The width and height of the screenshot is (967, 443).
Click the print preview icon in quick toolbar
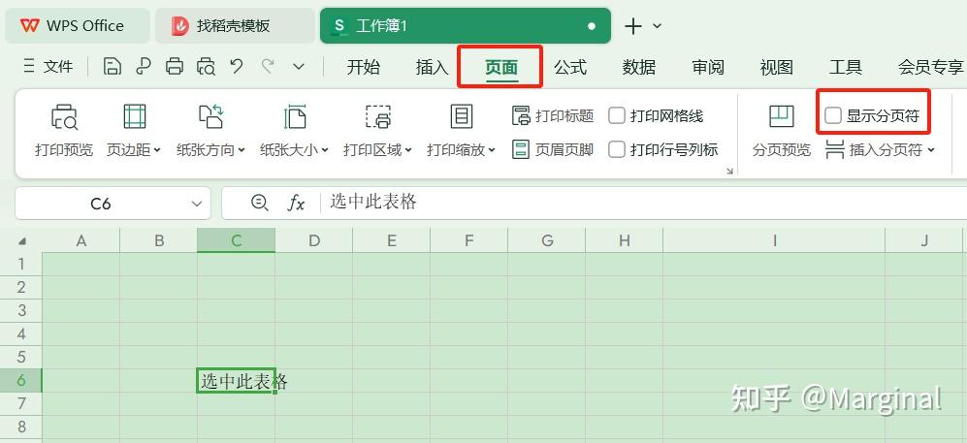tap(206, 67)
